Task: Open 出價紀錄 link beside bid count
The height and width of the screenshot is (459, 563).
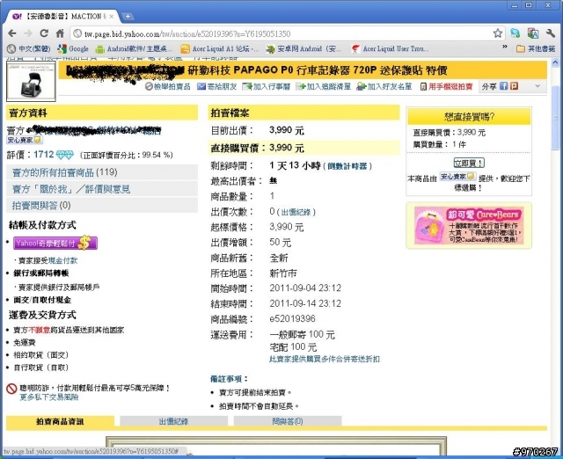Action: pyautogui.click(x=296, y=212)
